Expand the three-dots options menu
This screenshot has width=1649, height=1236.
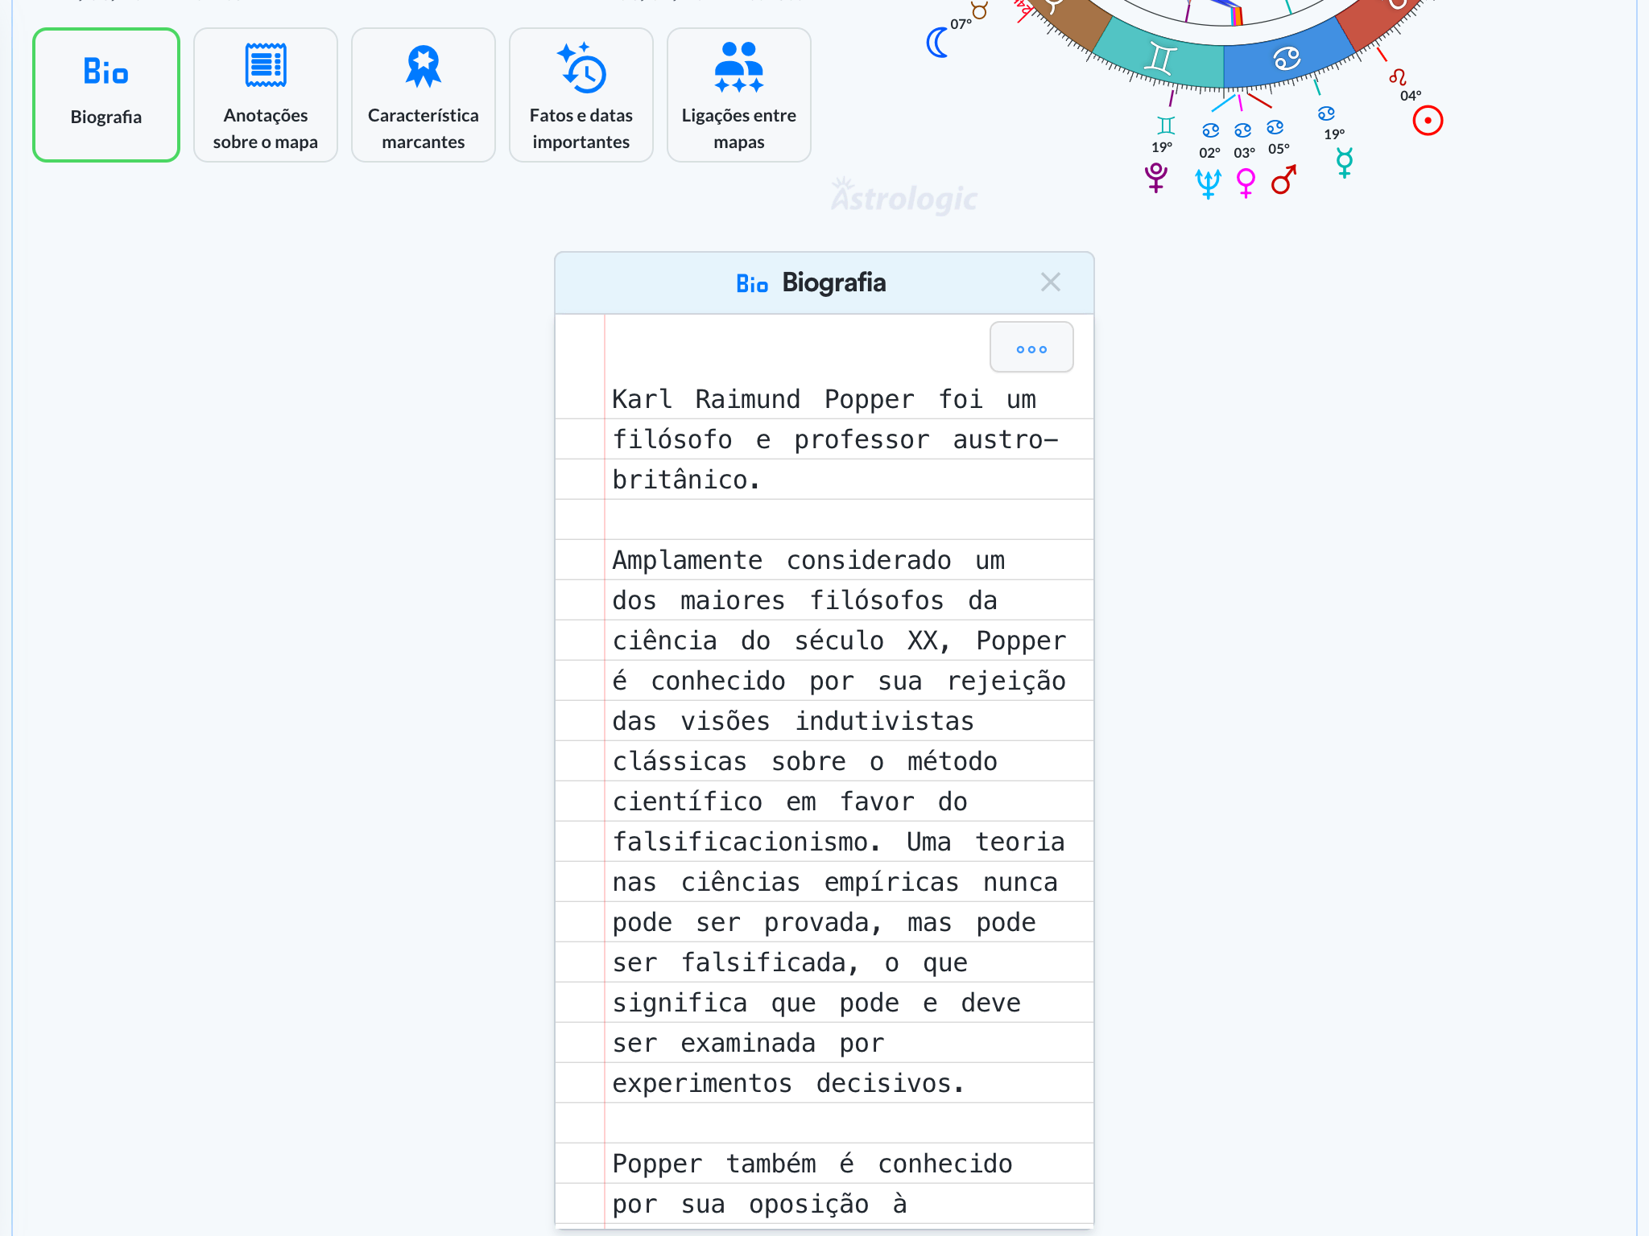tap(1031, 348)
